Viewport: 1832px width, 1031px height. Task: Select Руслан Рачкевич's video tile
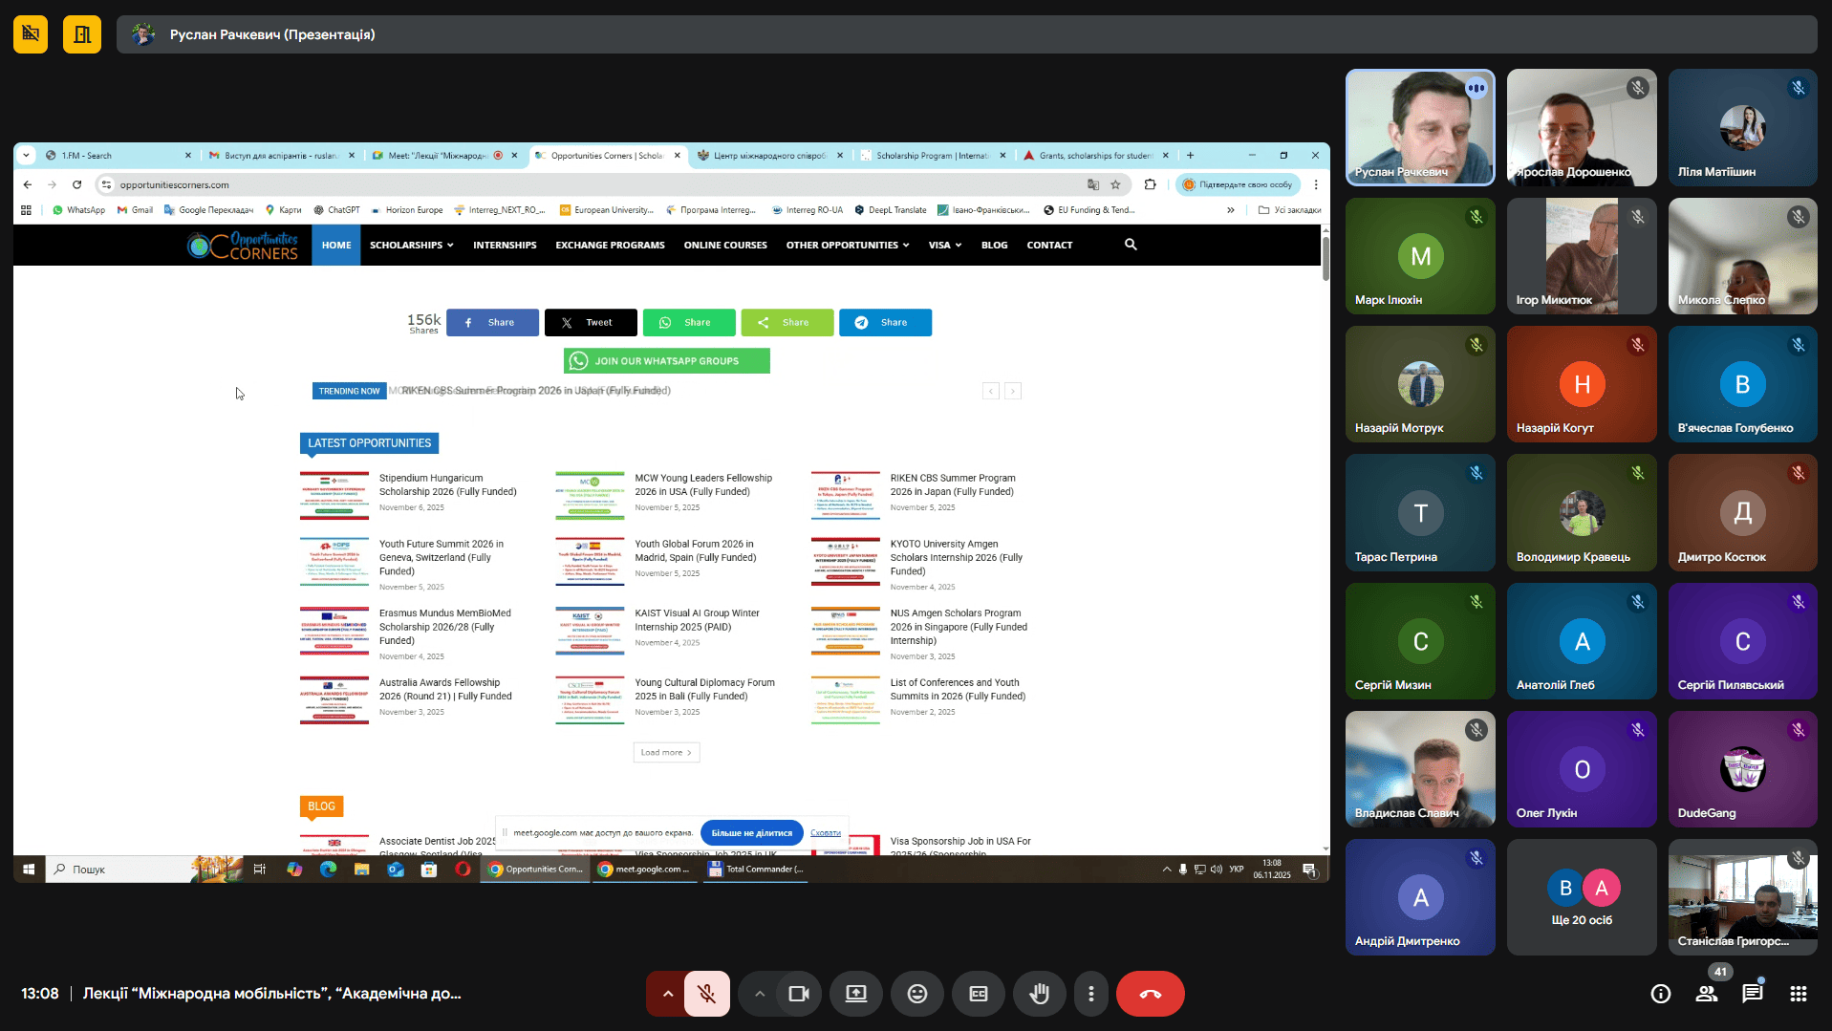pos(1419,127)
